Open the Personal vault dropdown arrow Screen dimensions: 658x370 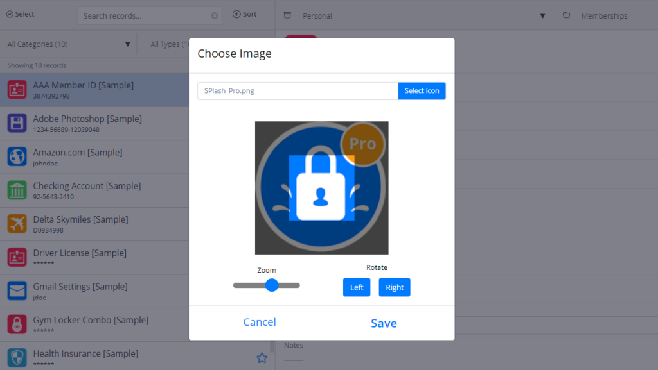click(542, 16)
